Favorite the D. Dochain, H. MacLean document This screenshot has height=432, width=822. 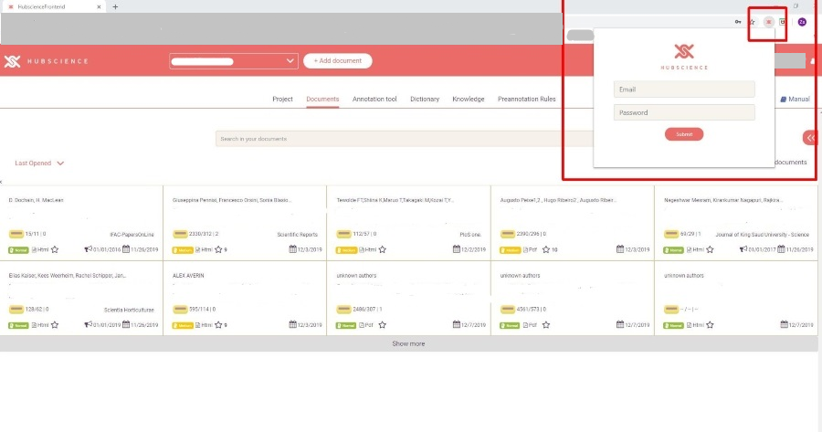pos(55,249)
